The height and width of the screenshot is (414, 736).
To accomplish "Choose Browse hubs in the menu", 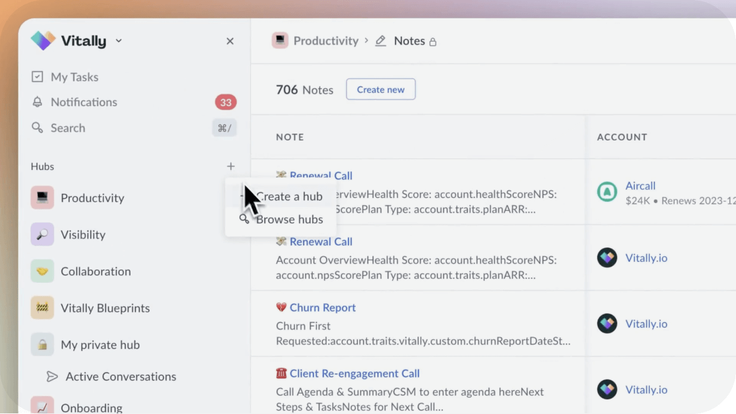I will click(289, 219).
